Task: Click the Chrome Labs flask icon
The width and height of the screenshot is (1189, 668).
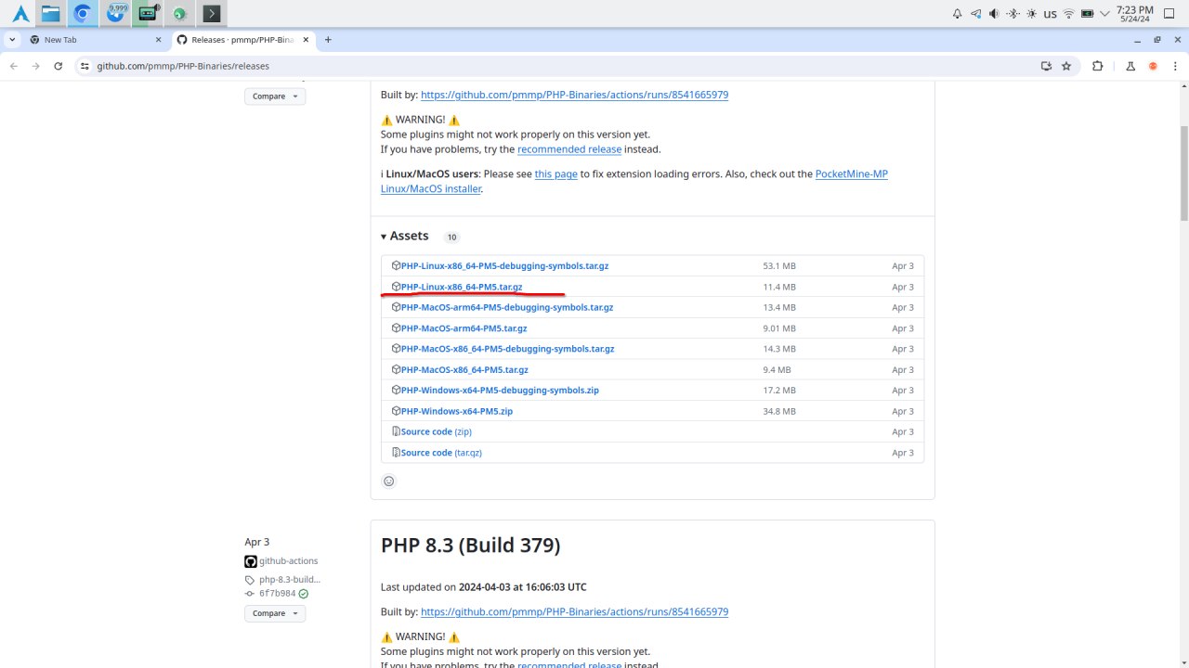Action: [x=1130, y=66]
